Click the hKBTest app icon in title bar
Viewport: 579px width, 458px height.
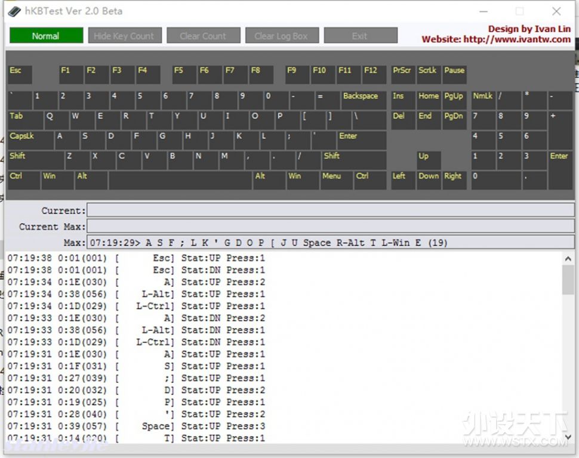[14, 11]
